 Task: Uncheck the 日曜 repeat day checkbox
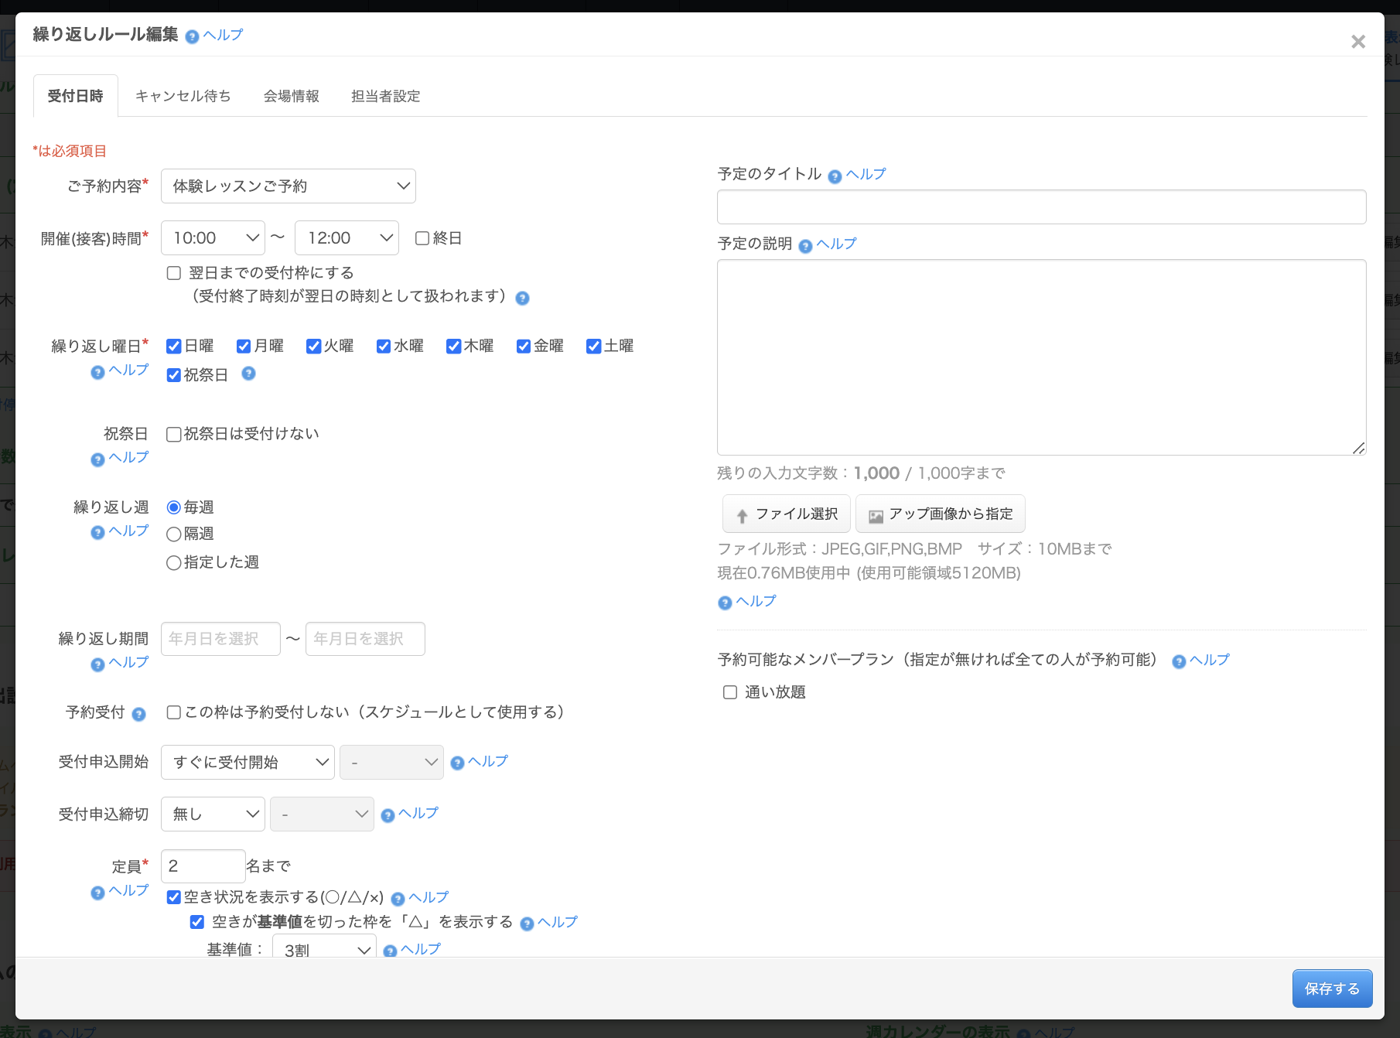tap(174, 347)
